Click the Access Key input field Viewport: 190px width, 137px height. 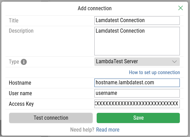click(x=137, y=104)
